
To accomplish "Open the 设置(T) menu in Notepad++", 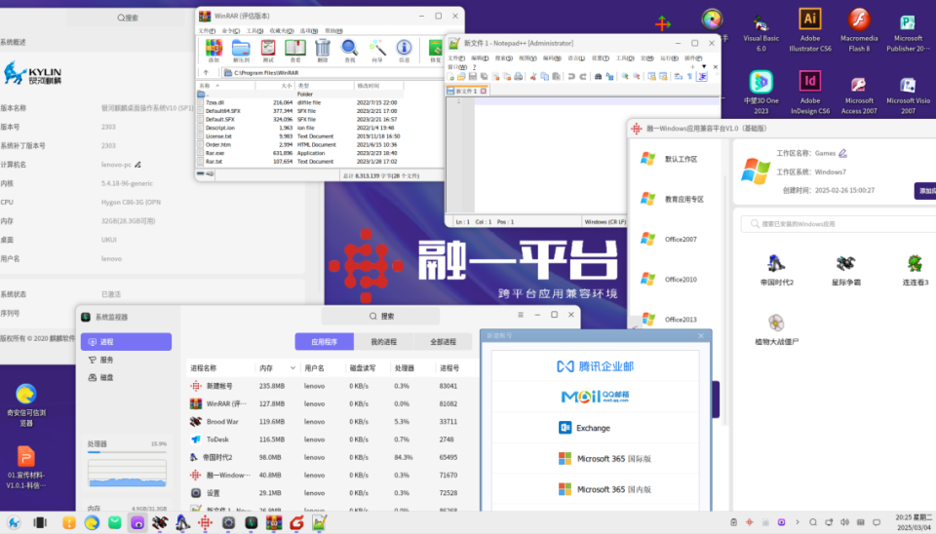I will click(600, 58).
